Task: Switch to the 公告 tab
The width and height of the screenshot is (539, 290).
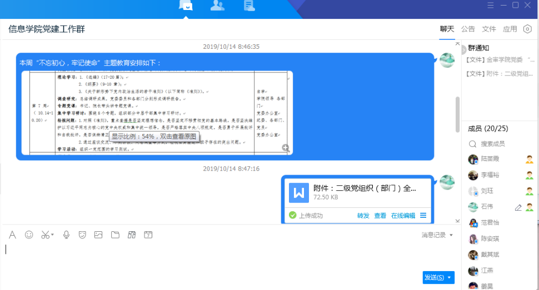Action: (468, 29)
